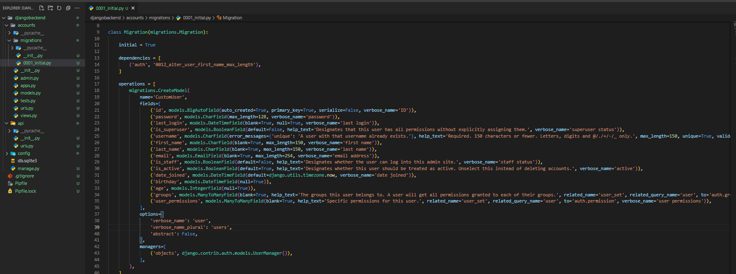Refresh the Explorer file tree
Image resolution: width=736 pixels, height=274 pixels.
(x=59, y=8)
